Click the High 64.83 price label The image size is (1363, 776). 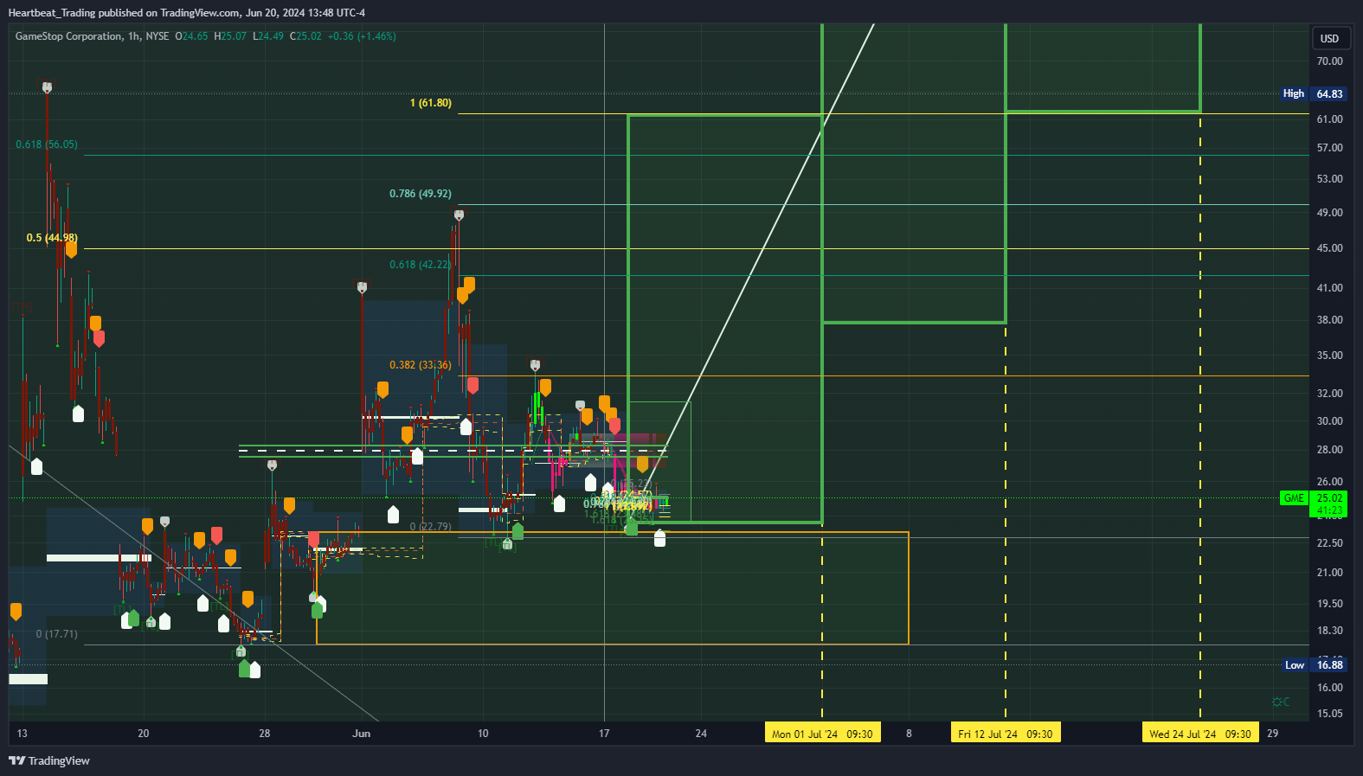click(x=1313, y=93)
